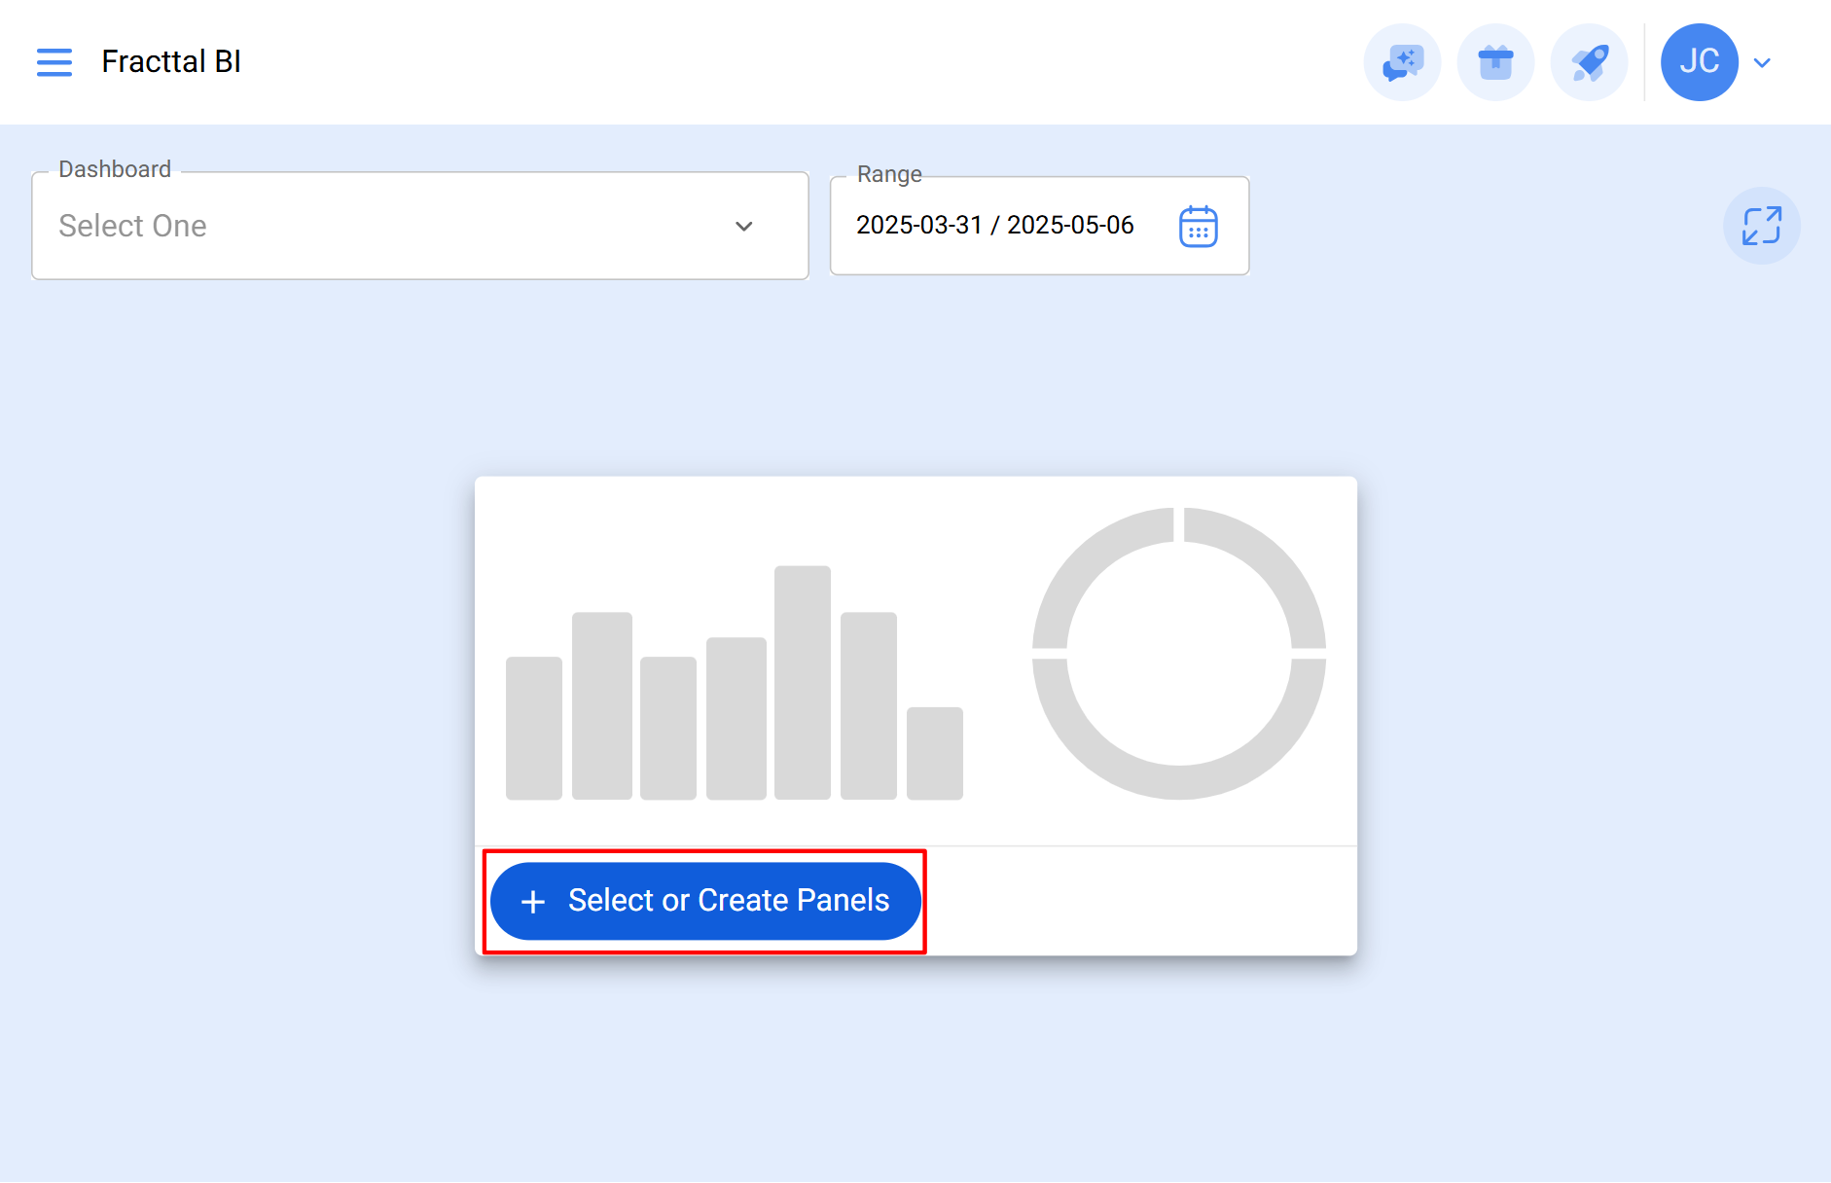
Task: Click the gift box icon
Action: click(1495, 62)
